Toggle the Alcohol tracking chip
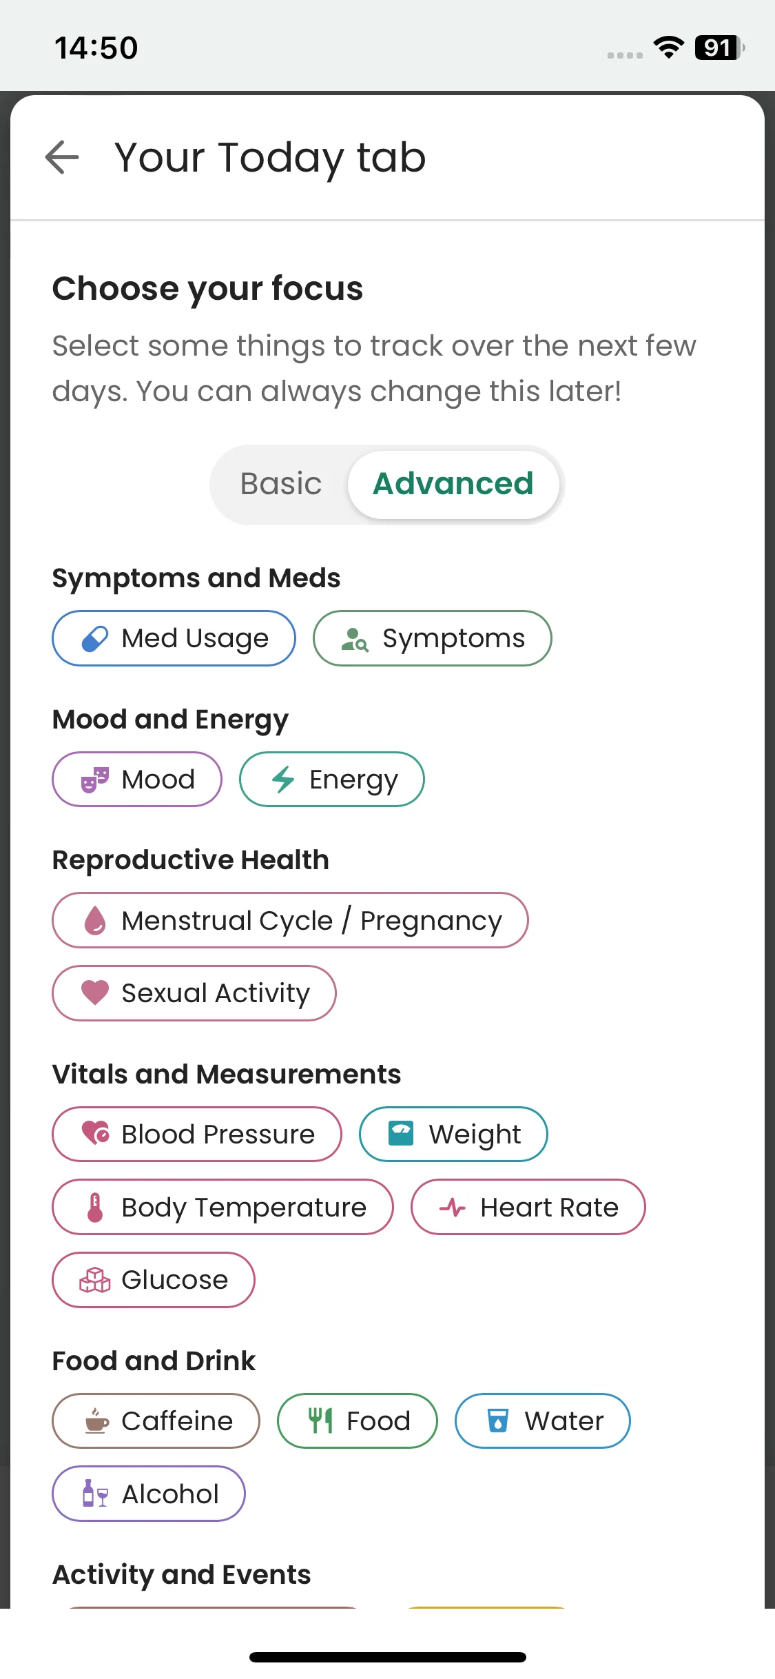Screen dimensions: 775x1679 (x=148, y=1494)
